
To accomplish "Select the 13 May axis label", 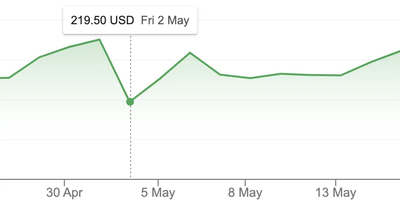I will point(336,192).
